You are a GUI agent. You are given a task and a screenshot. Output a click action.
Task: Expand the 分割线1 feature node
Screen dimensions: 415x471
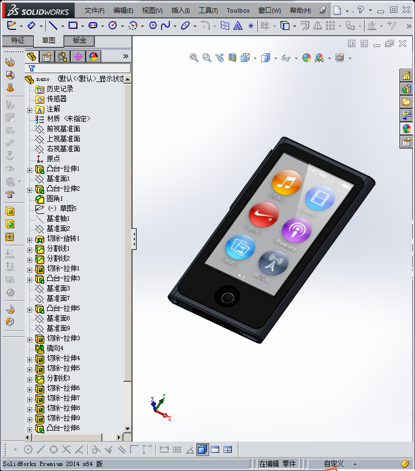click(x=29, y=250)
